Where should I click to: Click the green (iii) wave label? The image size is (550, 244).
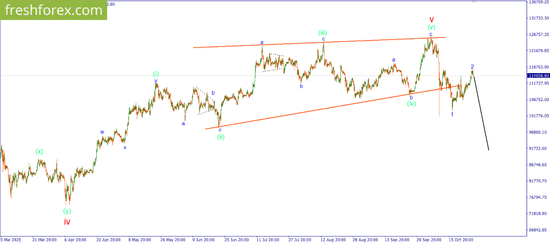coord(323,33)
